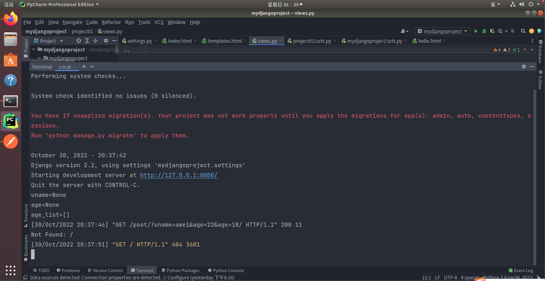Toggle the SciView side panel

click(540, 80)
